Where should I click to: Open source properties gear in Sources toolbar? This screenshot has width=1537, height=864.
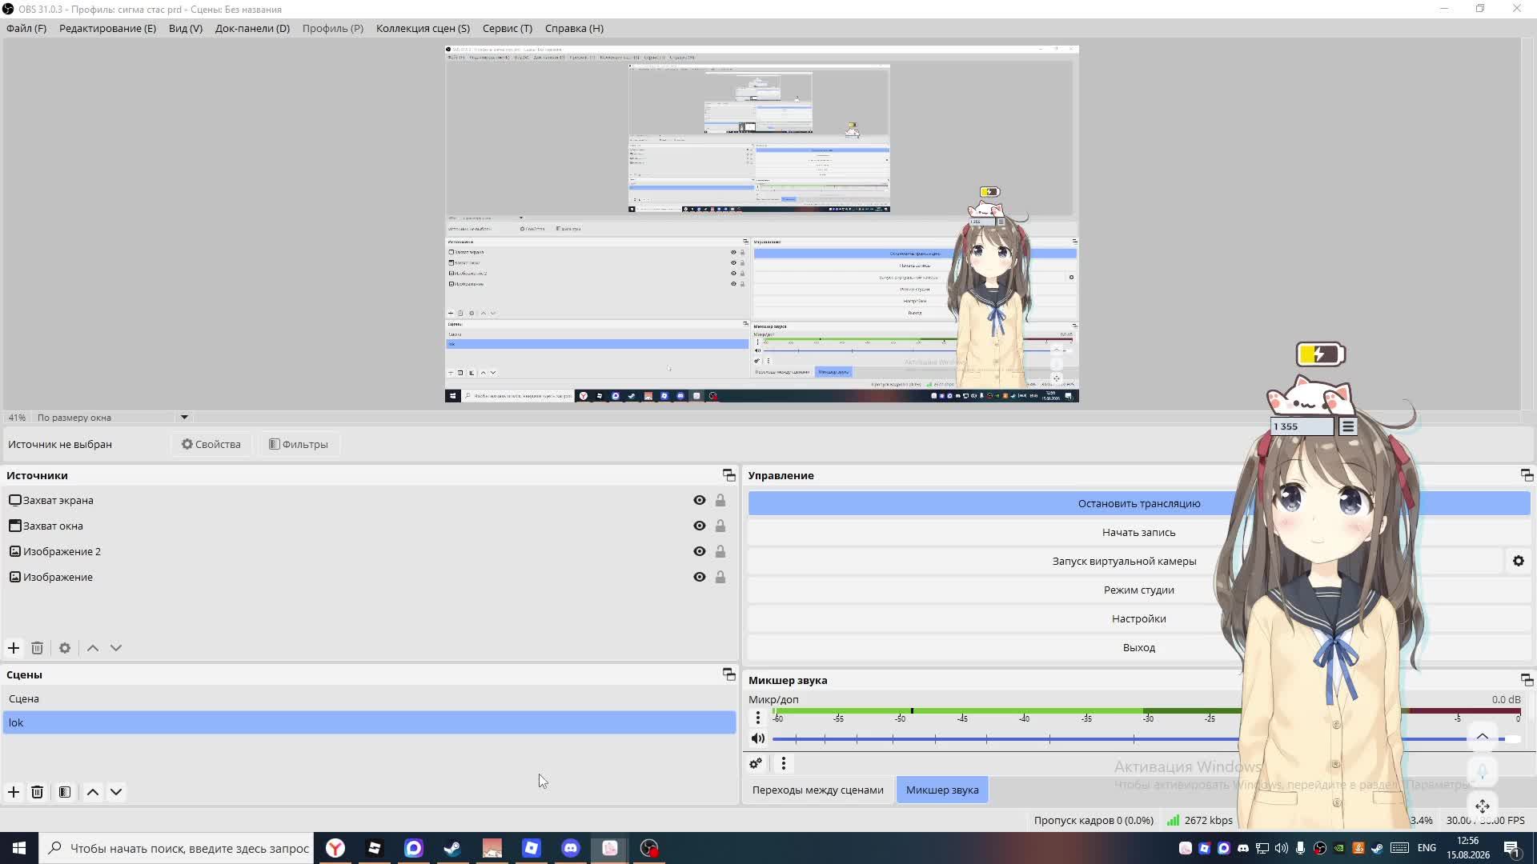[x=65, y=648]
